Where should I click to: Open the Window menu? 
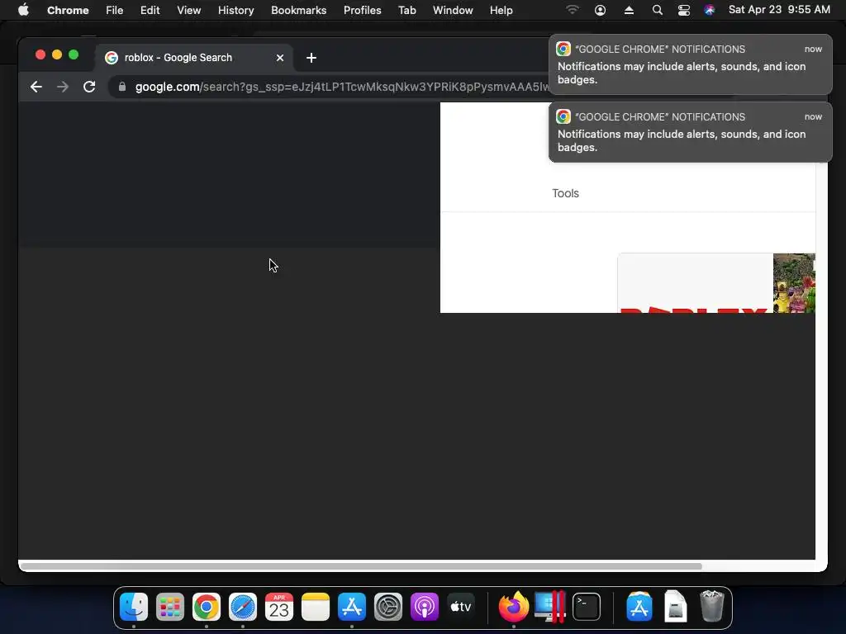coord(453,10)
